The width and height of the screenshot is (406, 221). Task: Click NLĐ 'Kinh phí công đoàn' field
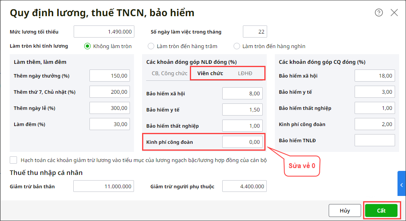(242, 142)
